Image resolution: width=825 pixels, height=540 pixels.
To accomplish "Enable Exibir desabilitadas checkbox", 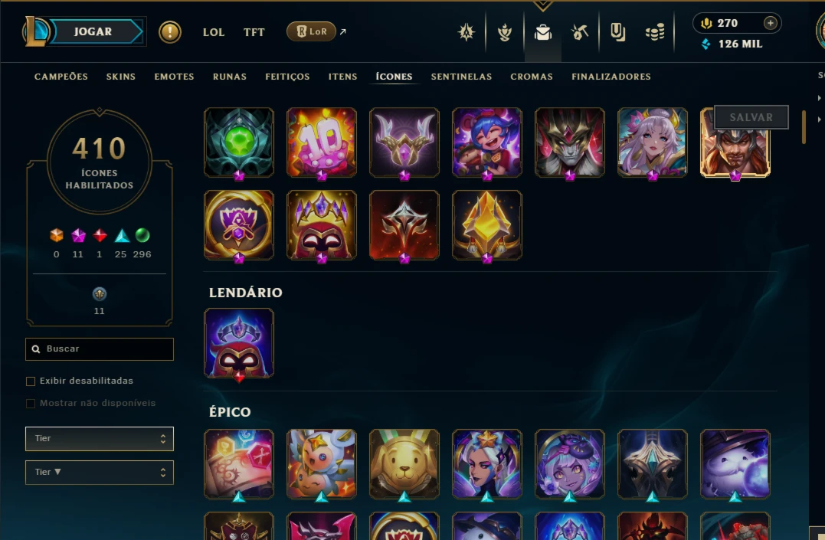I will (x=31, y=381).
